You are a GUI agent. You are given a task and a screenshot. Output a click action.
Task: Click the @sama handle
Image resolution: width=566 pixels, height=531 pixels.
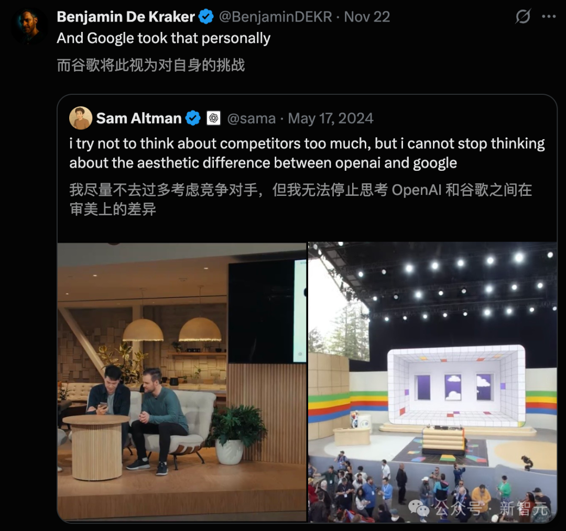pyautogui.click(x=251, y=119)
